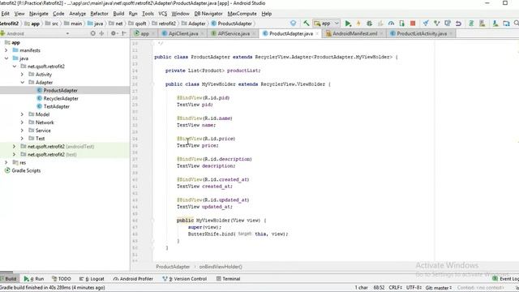Screen dimensions: 519x292
Task: Open the run configuration app dropdown
Action: [x=326, y=24]
